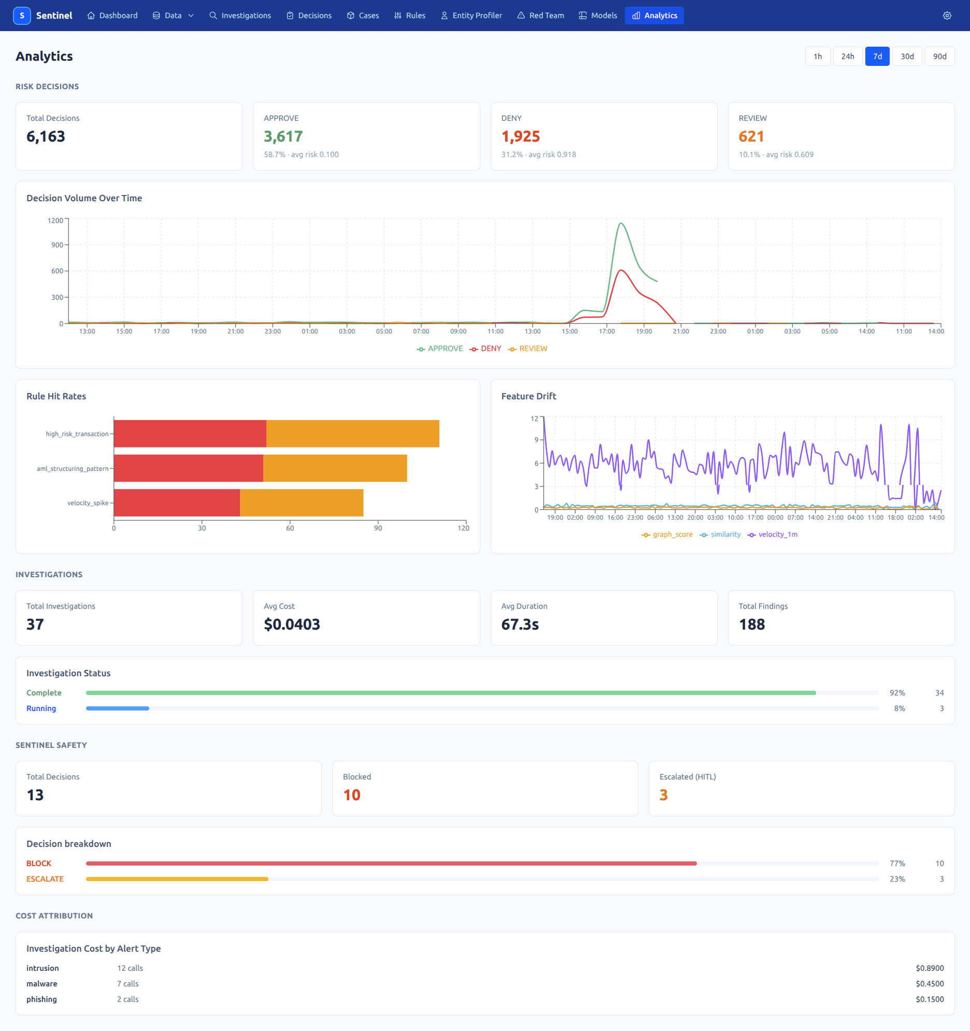The width and height of the screenshot is (970, 1031).
Task: Click the high_risk_transaction red bar
Action: point(190,434)
